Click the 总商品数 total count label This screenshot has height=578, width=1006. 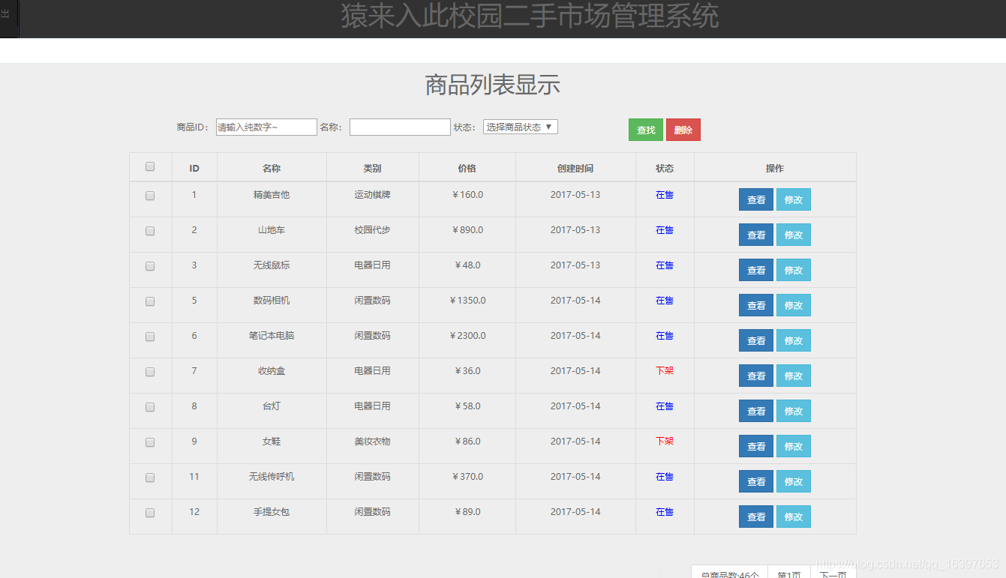730,574
